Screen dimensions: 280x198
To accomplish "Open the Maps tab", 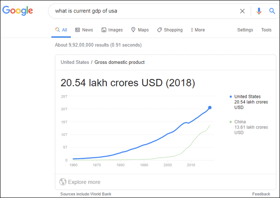I will click(x=140, y=30).
